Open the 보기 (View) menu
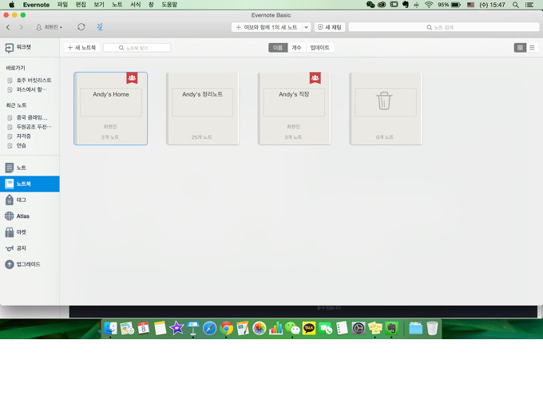The image size is (543, 407). click(99, 5)
